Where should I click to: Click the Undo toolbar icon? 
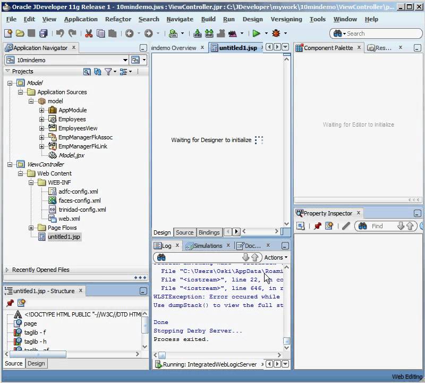60,34
